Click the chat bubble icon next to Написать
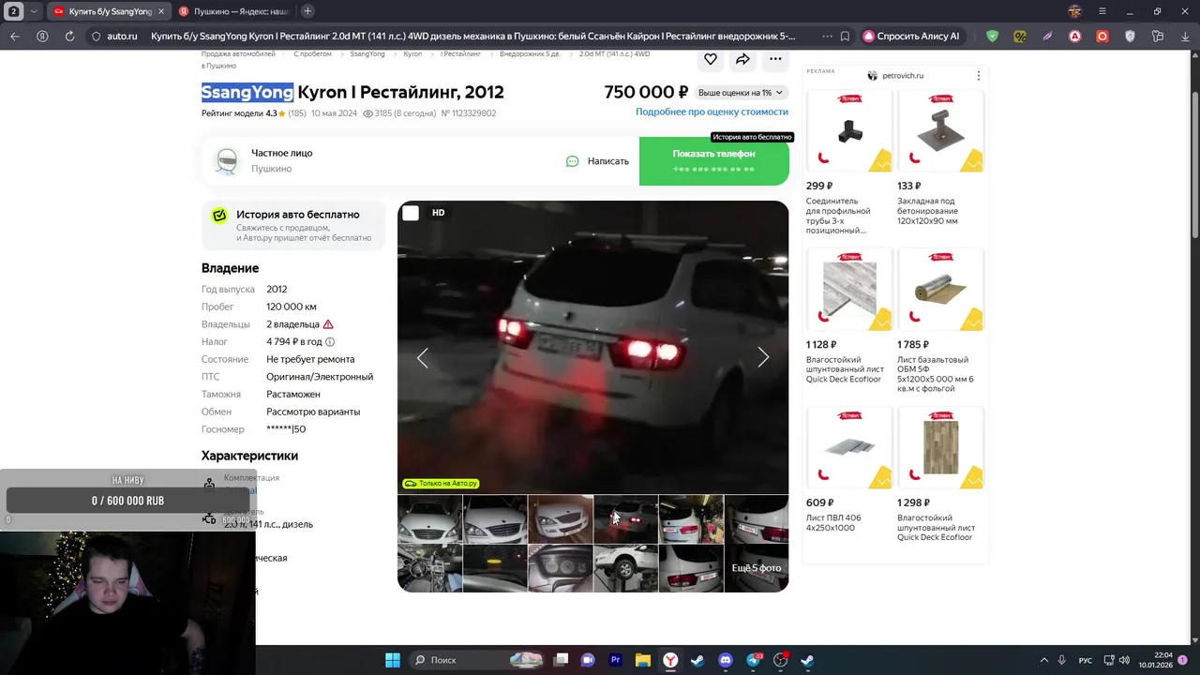The image size is (1200, 675). pyautogui.click(x=572, y=161)
